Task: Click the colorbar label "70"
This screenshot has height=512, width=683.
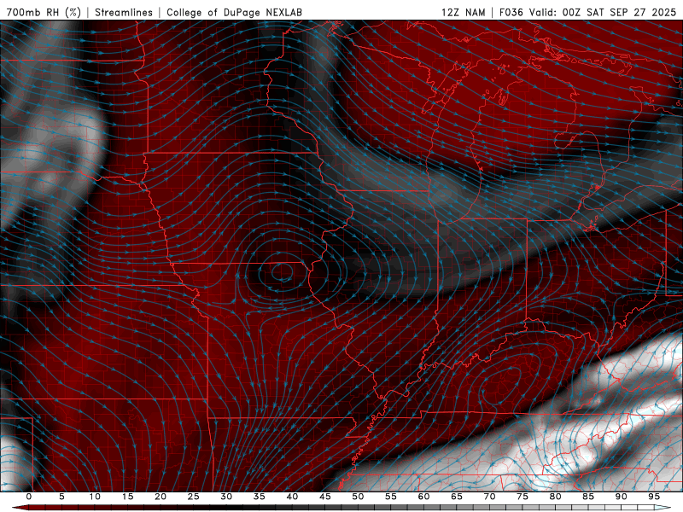Action: pos(489,497)
